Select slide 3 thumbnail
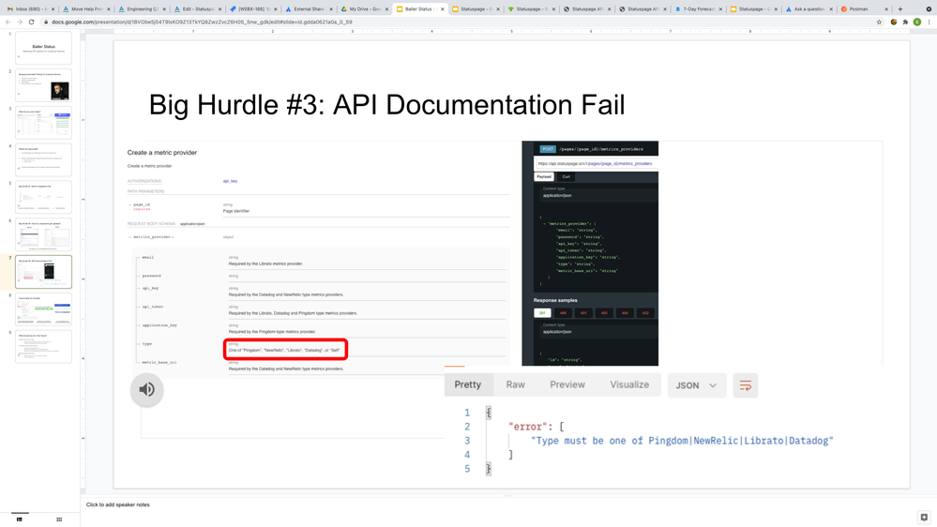 click(44, 123)
